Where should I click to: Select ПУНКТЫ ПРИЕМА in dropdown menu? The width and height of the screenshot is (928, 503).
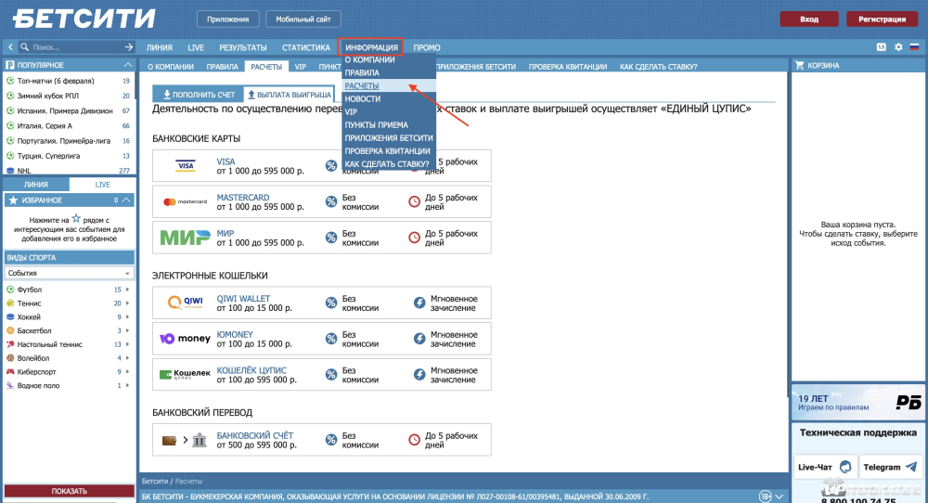pos(377,125)
